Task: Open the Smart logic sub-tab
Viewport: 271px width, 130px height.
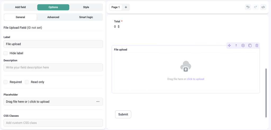Action: pyautogui.click(x=86, y=17)
